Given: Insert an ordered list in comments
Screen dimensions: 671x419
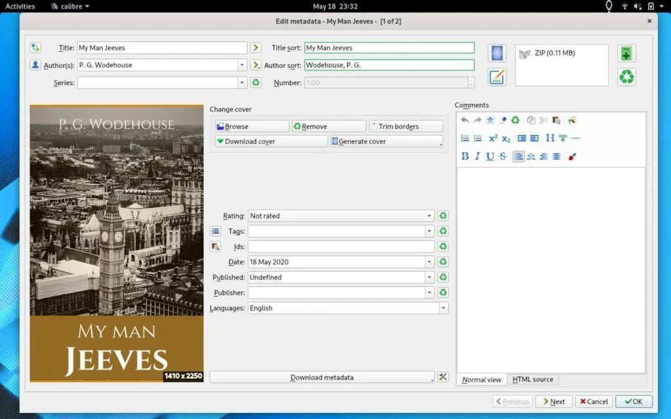Looking at the screenshot, I should [x=465, y=138].
